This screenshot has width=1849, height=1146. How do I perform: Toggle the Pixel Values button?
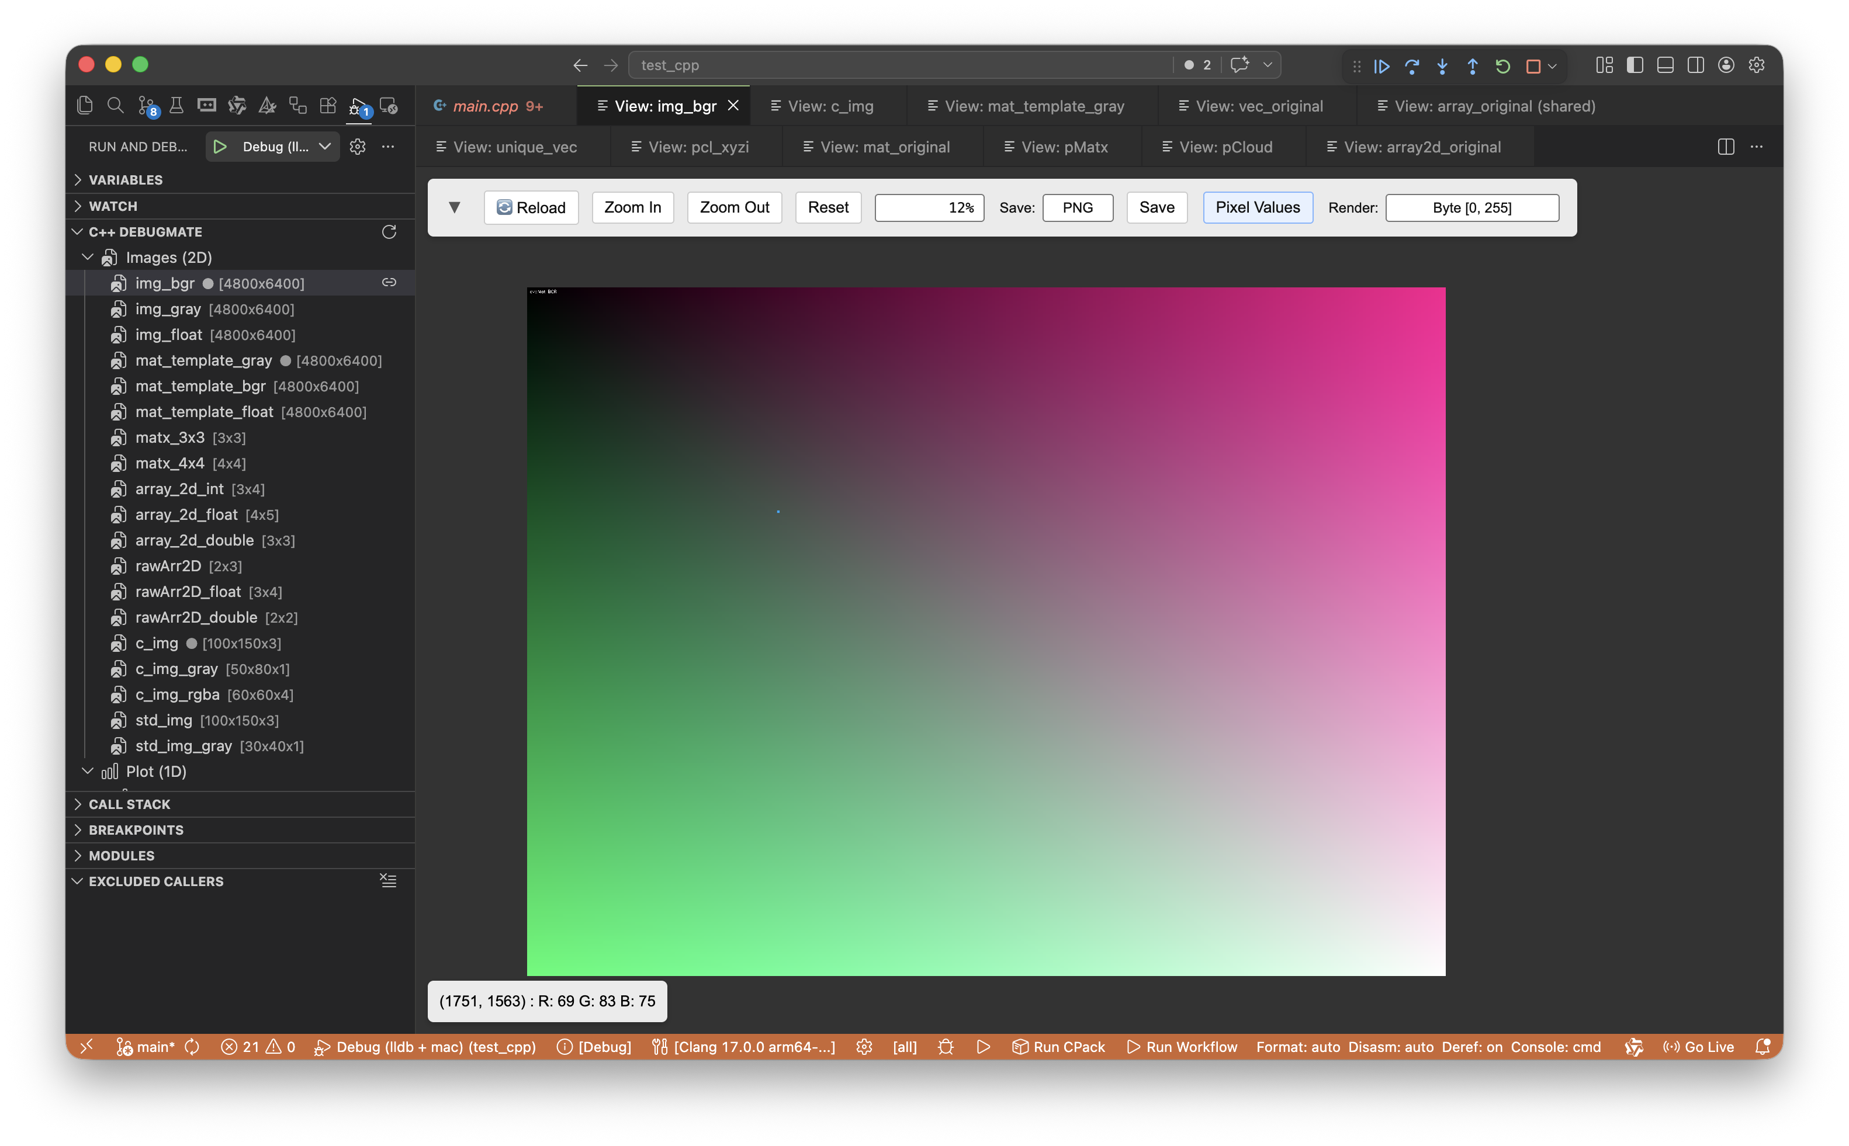click(x=1257, y=208)
